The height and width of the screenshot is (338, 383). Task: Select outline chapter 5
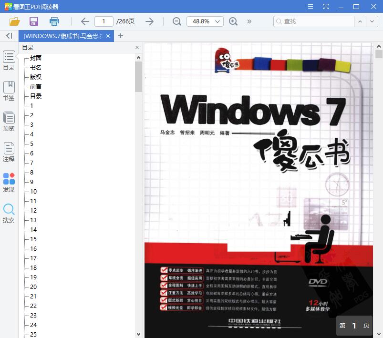pyautogui.click(x=31, y=143)
